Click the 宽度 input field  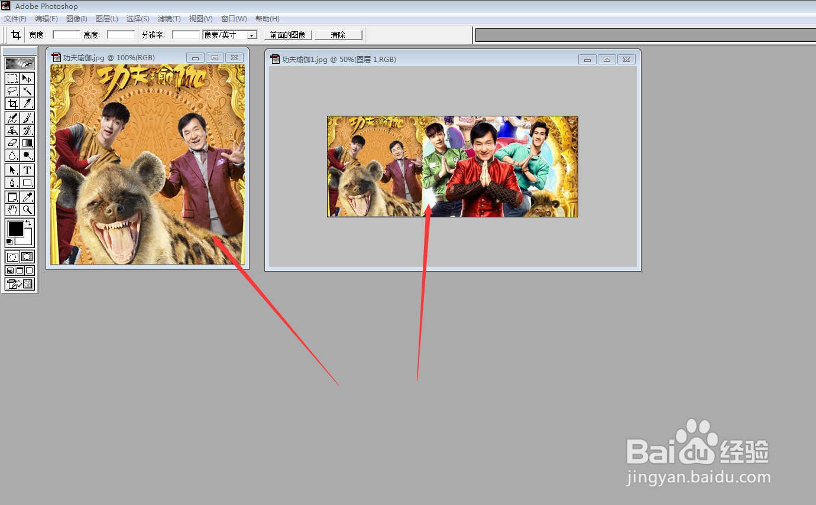[67, 35]
